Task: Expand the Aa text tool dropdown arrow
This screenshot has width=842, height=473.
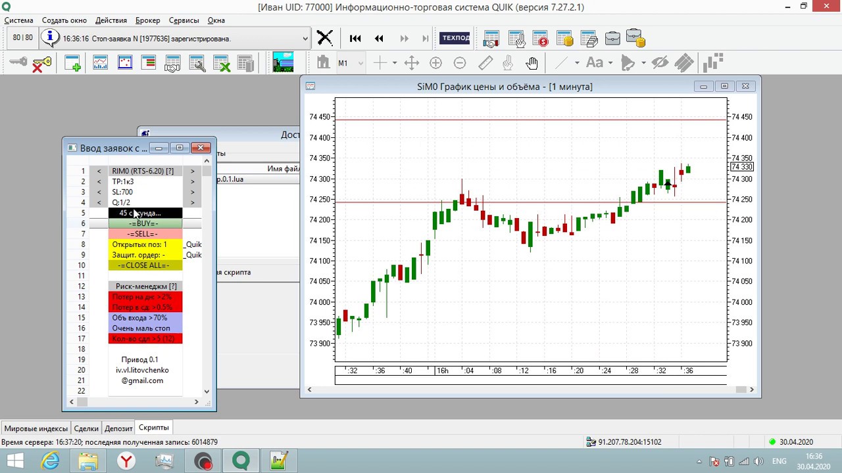Action: point(610,63)
